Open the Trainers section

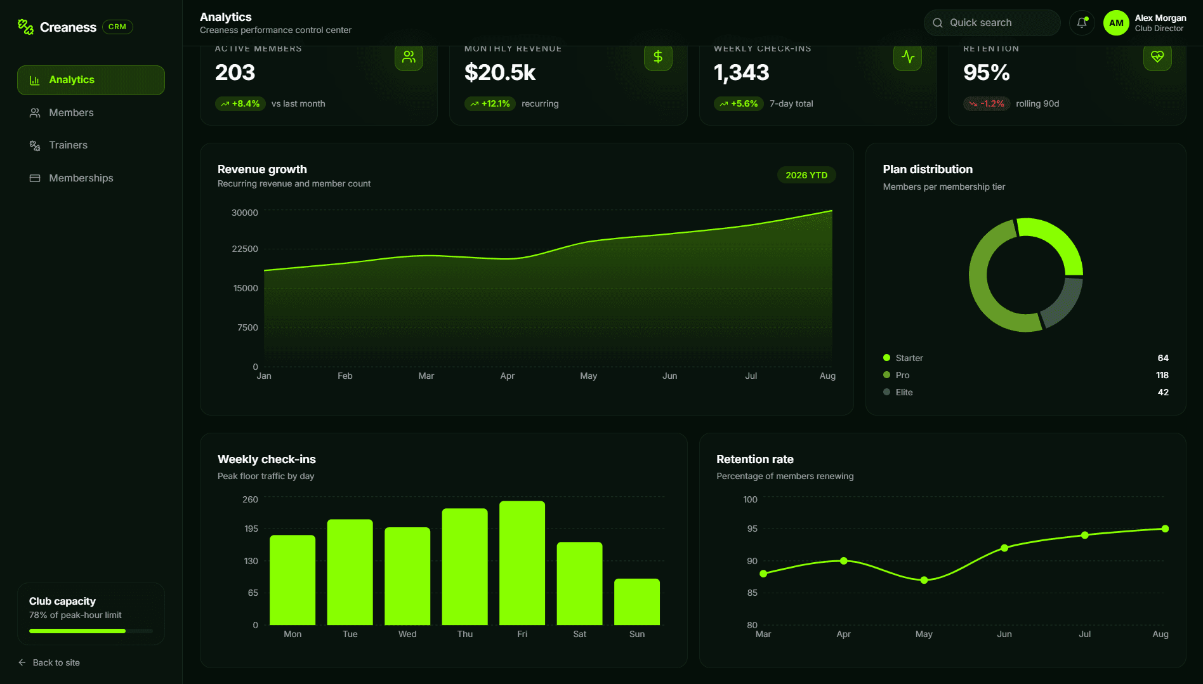pyautogui.click(x=91, y=145)
